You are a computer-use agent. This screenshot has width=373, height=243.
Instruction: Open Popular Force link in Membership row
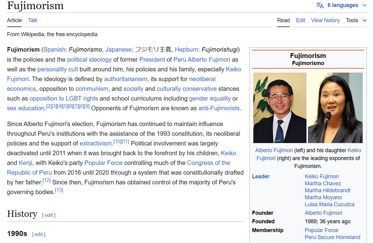tap(321, 230)
